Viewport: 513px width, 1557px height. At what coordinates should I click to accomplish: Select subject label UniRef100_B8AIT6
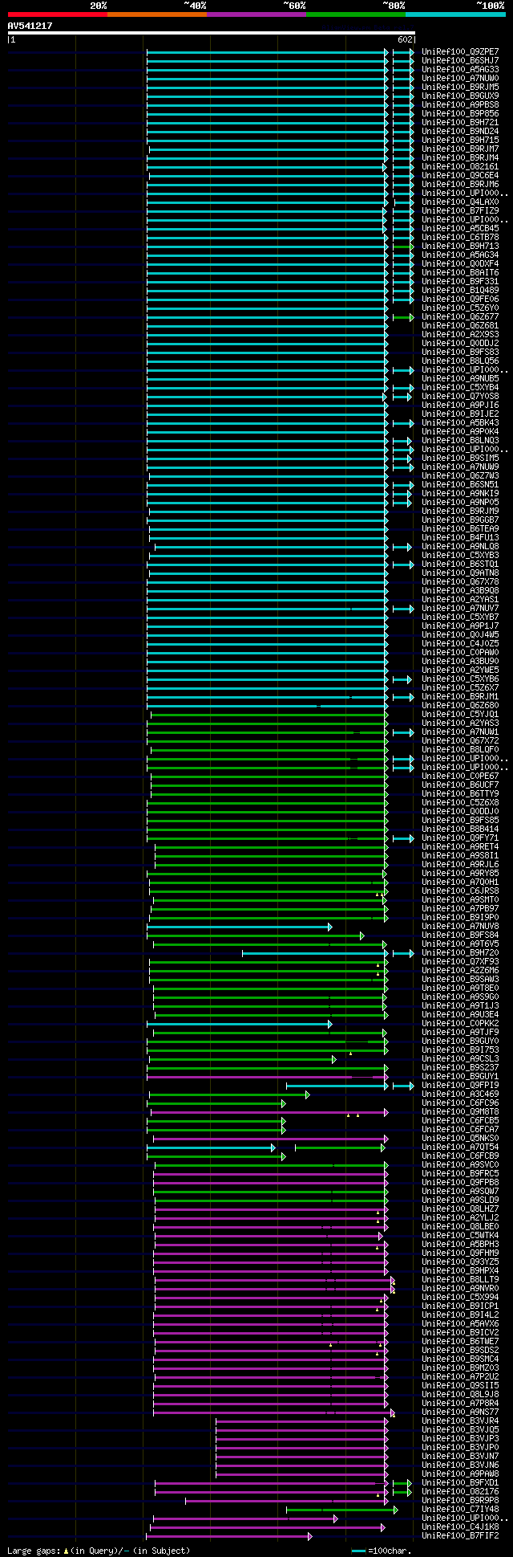[460, 272]
